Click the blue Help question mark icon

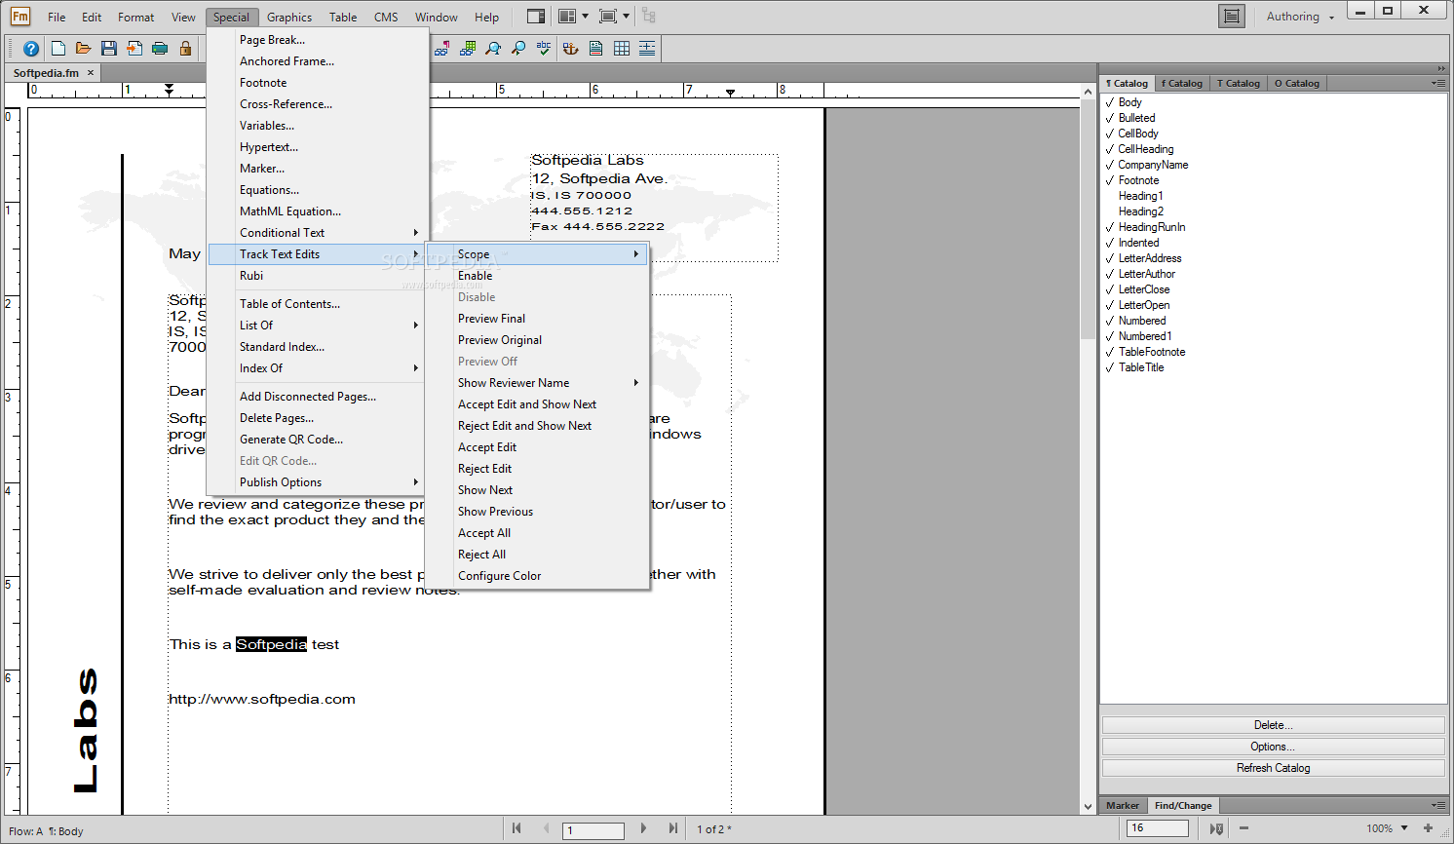[x=31, y=49]
